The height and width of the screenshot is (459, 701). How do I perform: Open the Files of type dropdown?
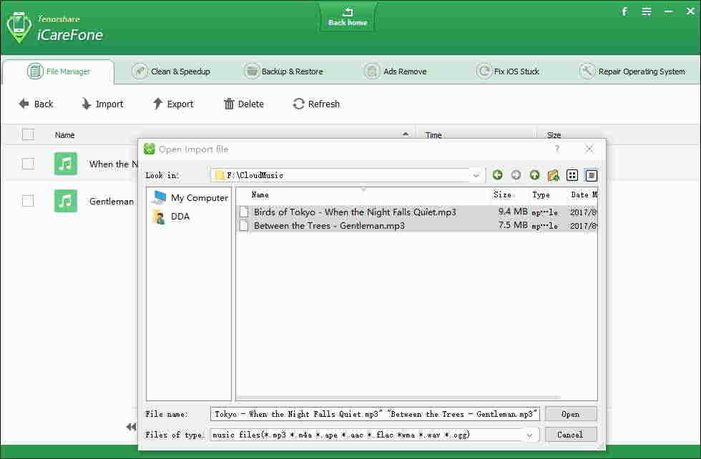pos(530,435)
